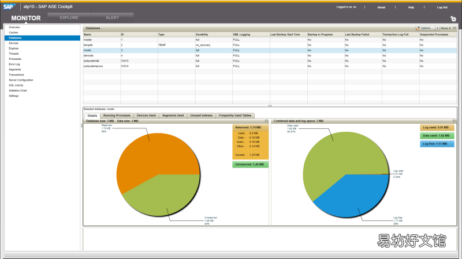Click the splitter handle below the table
Image resolution: width=462 pixels, height=259 pixels.
tap(270, 106)
